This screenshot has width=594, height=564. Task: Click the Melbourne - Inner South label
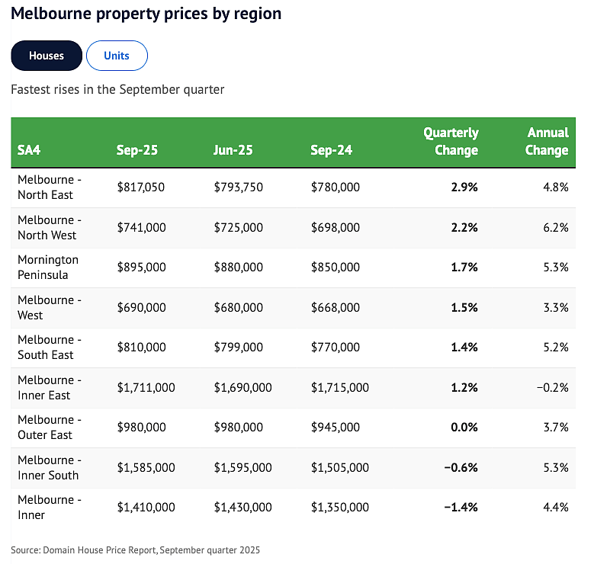(50, 467)
